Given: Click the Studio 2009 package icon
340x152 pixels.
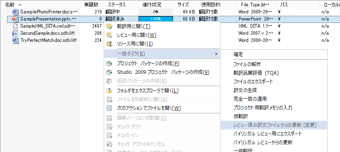Looking at the screenshot, I should [110, 72].
